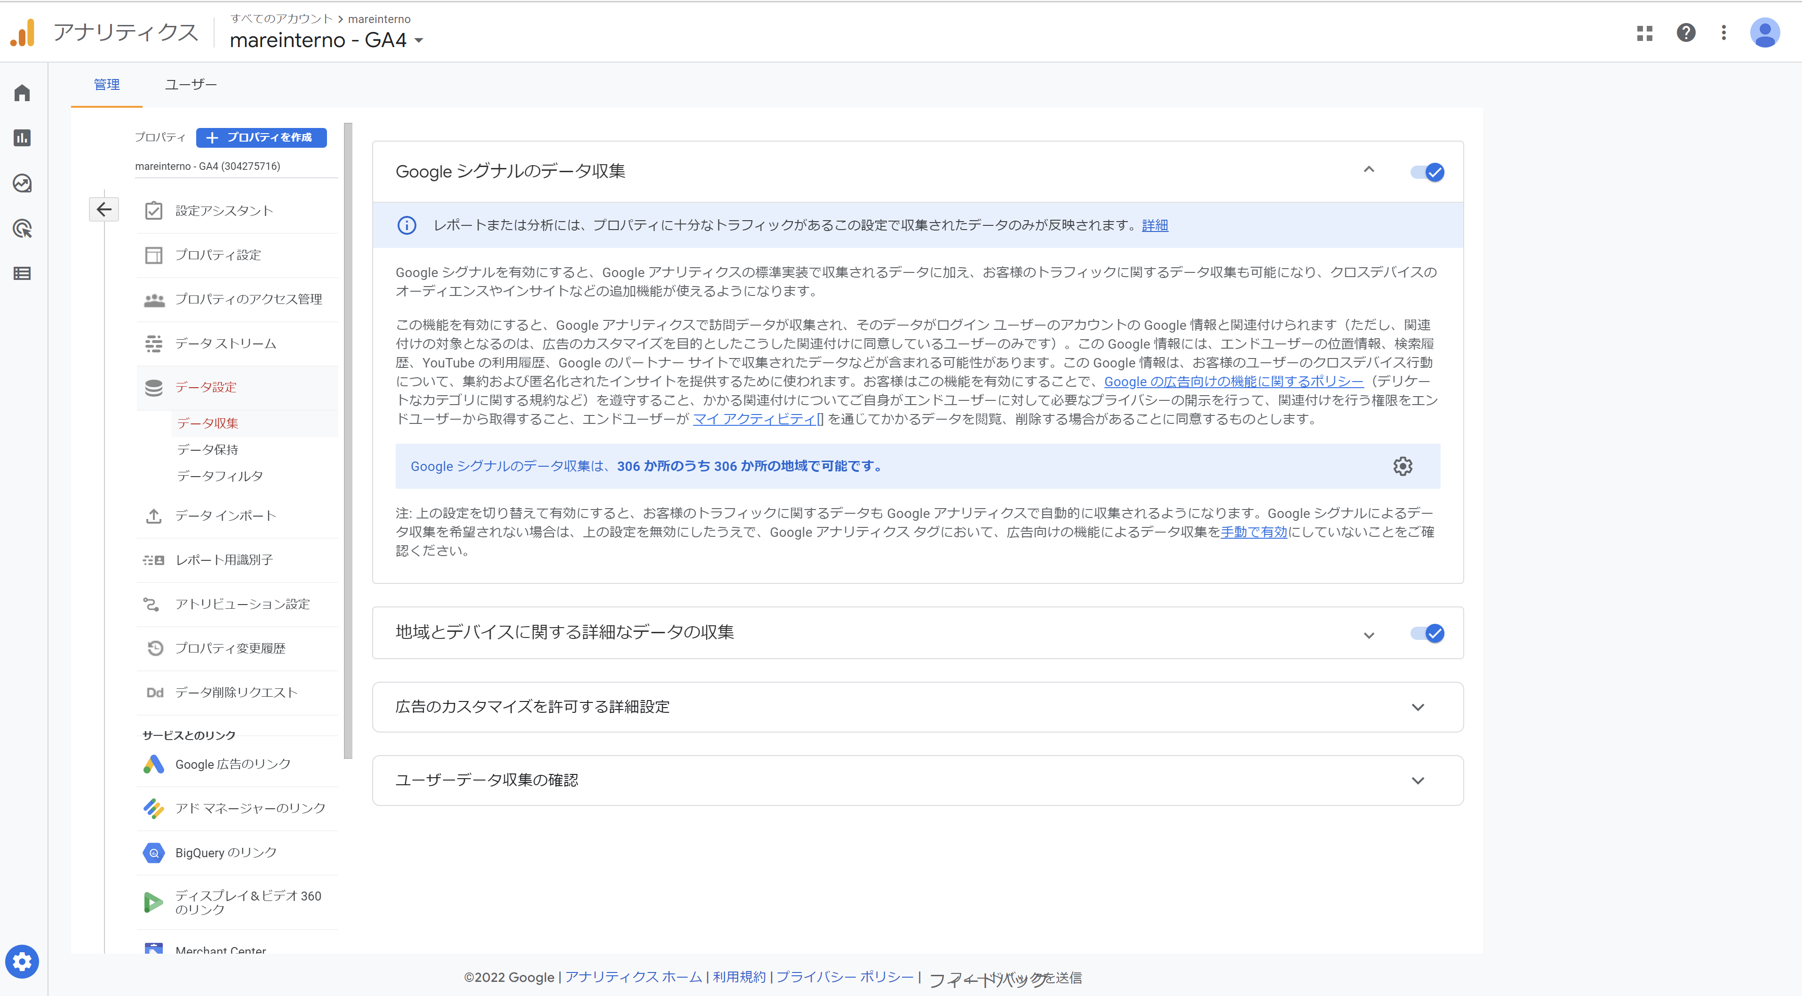Image resolution: width=1802 pixels, height=996 pixels.
Task: Open the Google apps grid icon
Action: pyautogui.click(x=1644, y=33)
